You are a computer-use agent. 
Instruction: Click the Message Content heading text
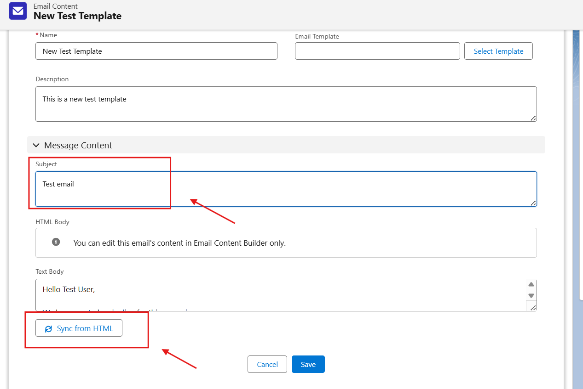78,145
